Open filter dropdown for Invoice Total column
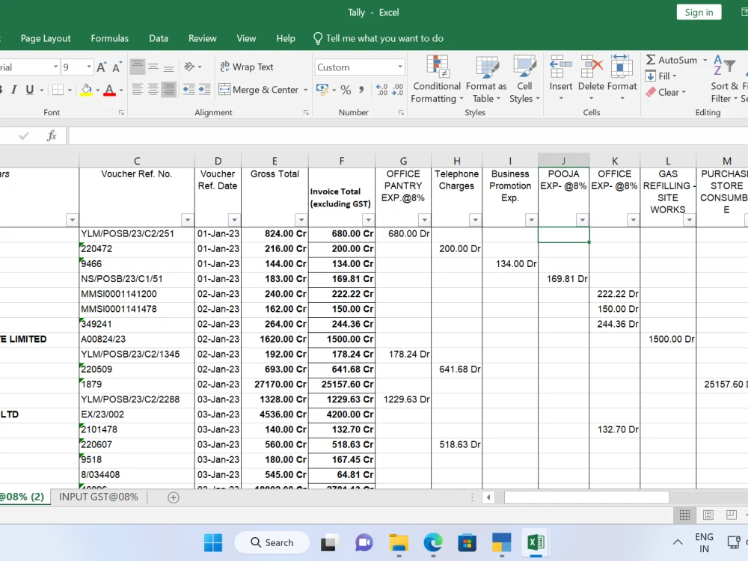This screenshot has height=561, width=748. [368, 220]
